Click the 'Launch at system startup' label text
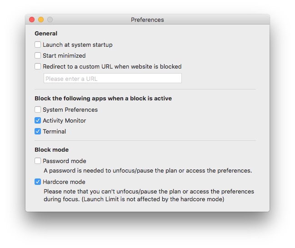Viewport: 295px width, 248px height. coord(78,45)
